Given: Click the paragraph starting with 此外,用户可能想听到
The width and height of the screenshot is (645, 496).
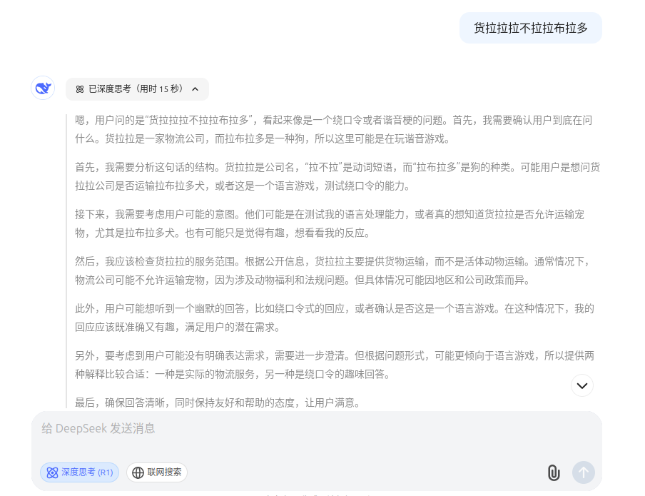Looking at the screenshot, I should point(335,318).
